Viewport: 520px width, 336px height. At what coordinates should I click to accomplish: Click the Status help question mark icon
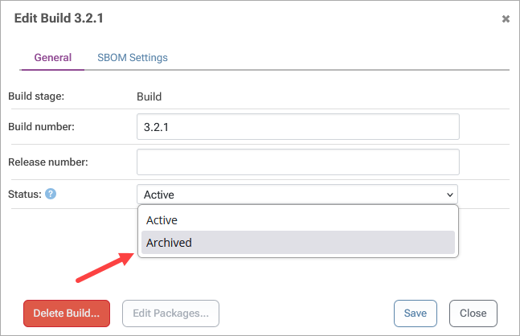51,194
